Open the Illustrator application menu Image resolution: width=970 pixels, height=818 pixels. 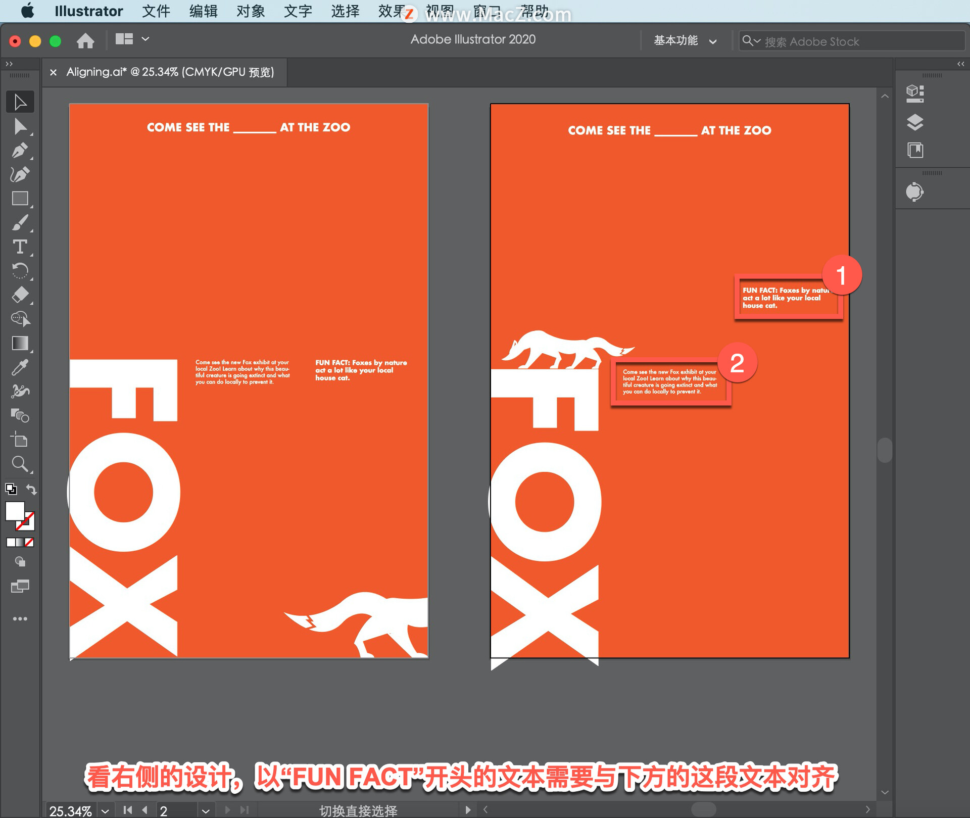pos(88,11)
